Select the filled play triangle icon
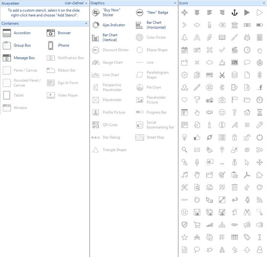Viewport: 267px width, 257px height. 247,13
